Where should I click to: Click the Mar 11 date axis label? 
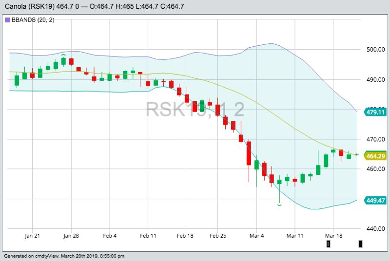point(295,236)
